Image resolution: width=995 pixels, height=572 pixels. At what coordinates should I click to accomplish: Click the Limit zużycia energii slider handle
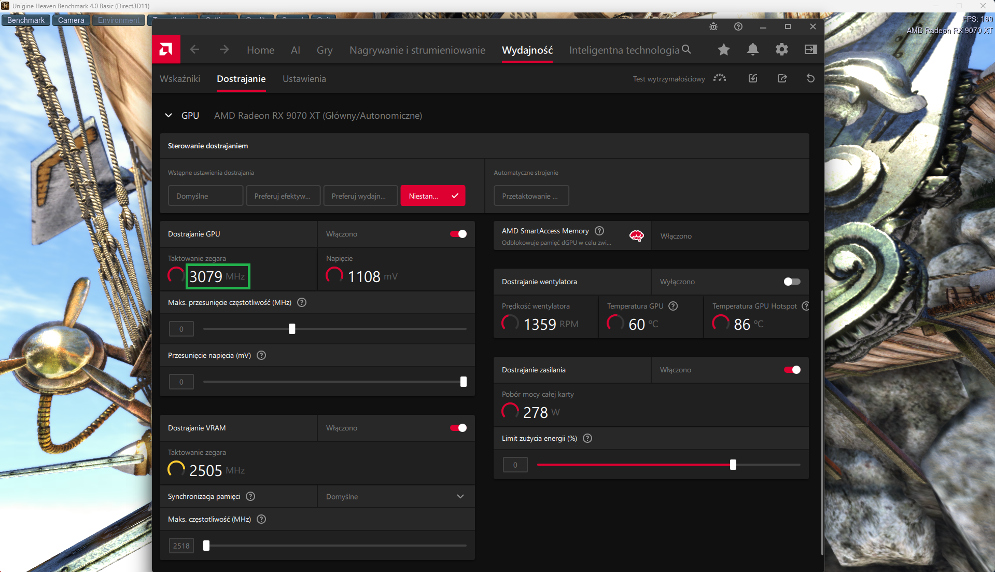click(x=733, y=465)
